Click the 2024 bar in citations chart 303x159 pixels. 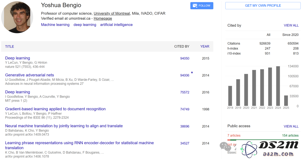tap(278, 86)
